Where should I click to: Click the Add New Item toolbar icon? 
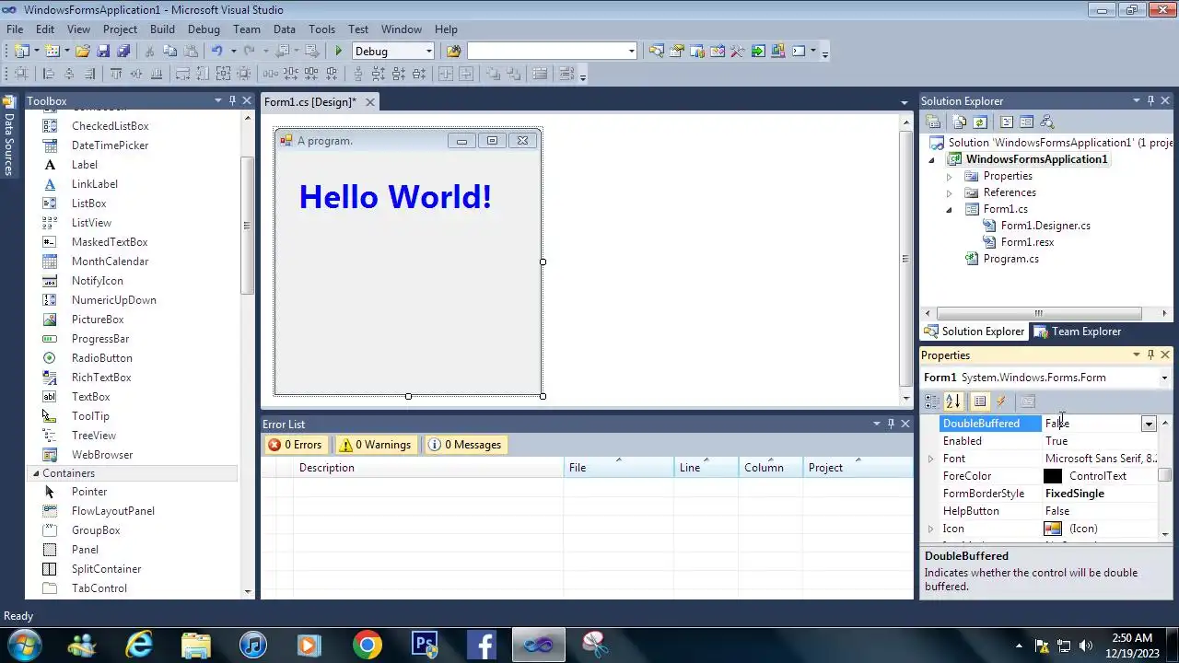[x=52, y=52]
